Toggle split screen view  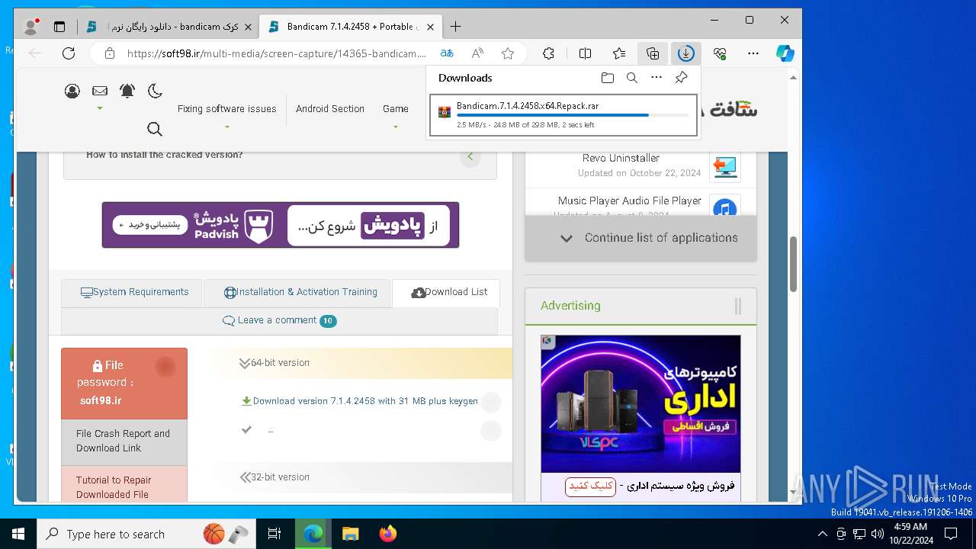click(x=586, y=53)
